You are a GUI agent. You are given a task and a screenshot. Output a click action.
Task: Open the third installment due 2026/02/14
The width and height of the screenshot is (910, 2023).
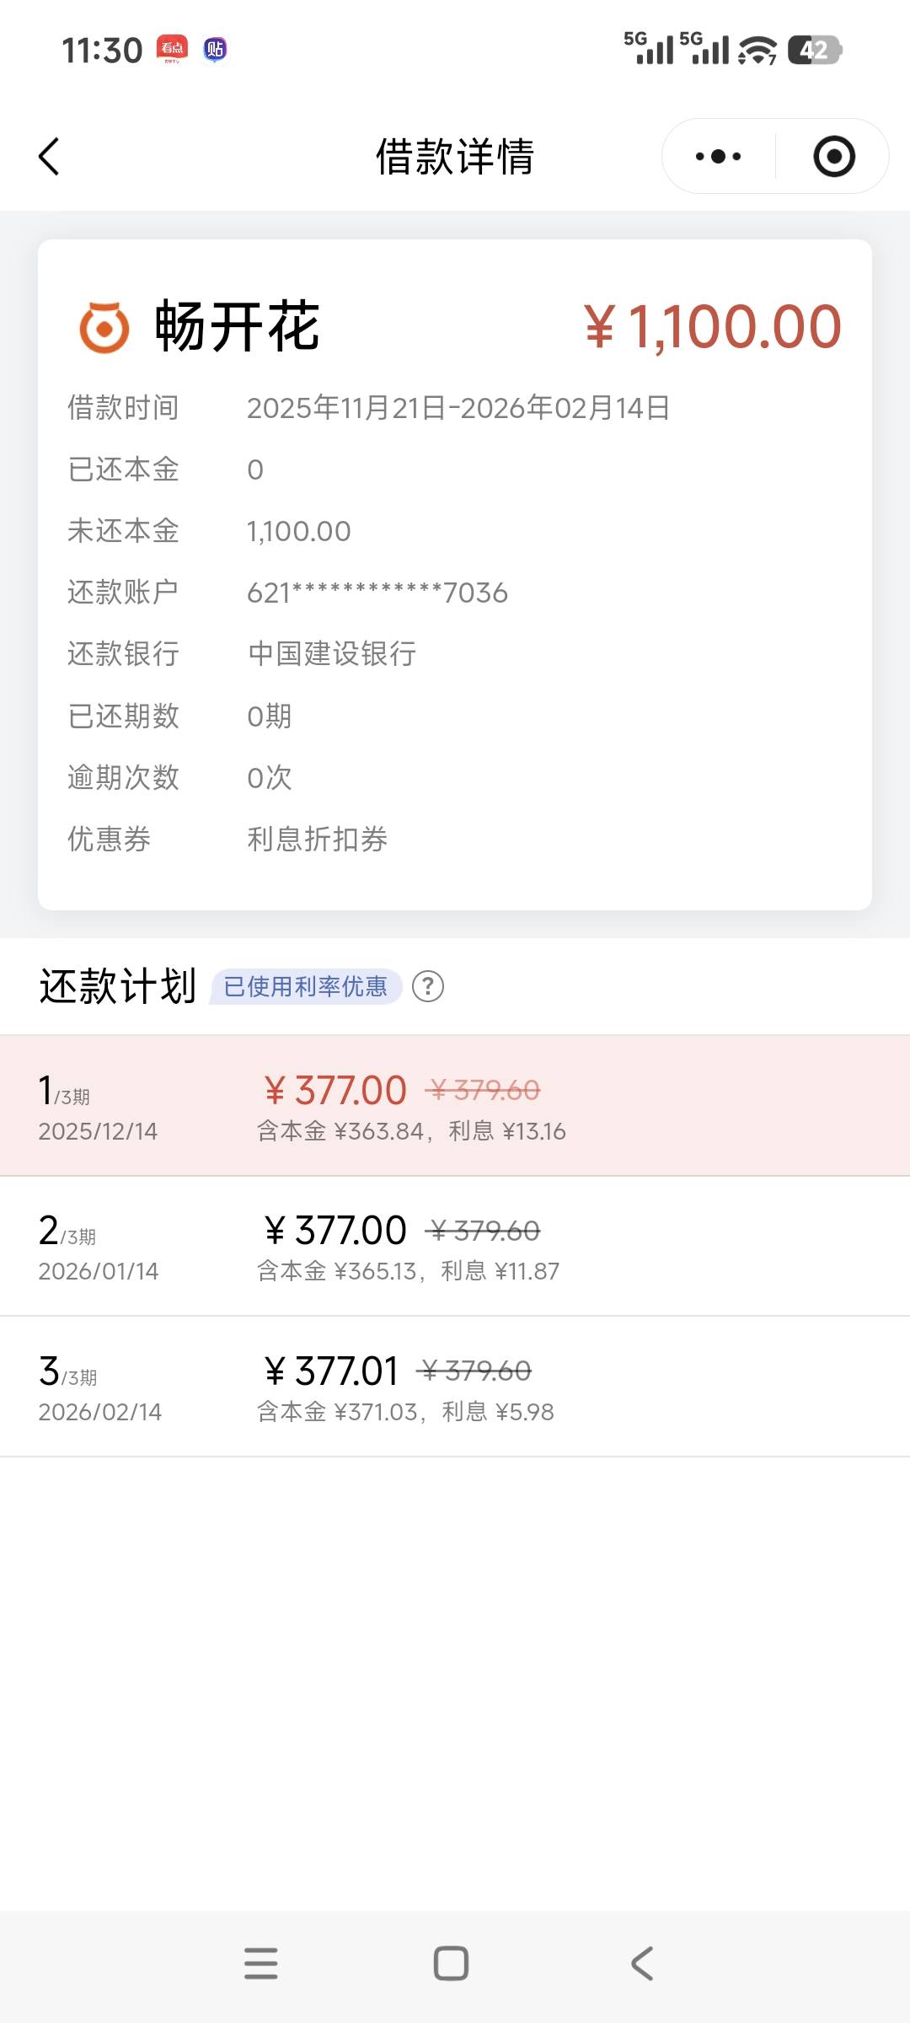455,1387
